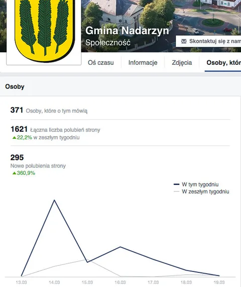Image resolution: width=241 pixels, height=287 pixels.
Task: Open the Zdjęcia tab
Action: [182, 63]
